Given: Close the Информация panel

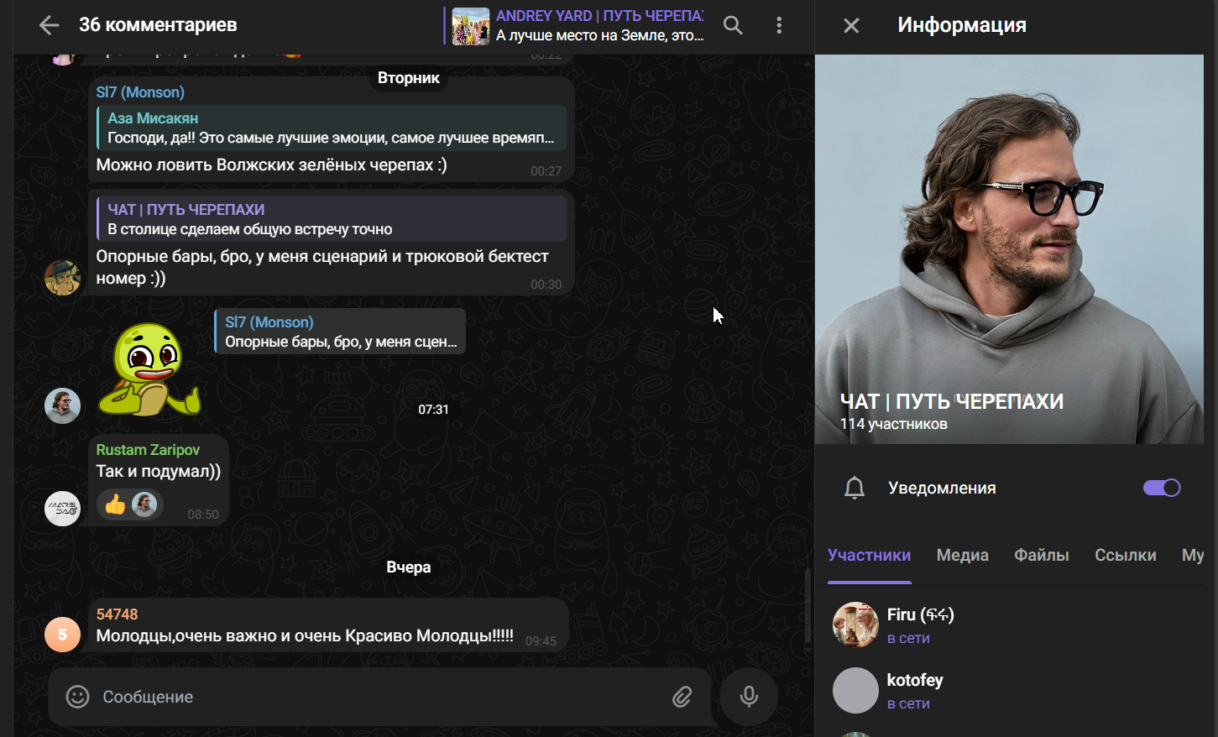Looking at the screenshot, I should click(851, 25).
